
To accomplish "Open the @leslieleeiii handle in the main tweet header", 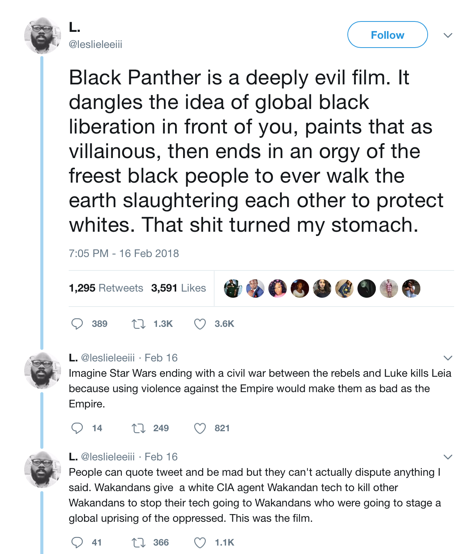I will (96, 45).
